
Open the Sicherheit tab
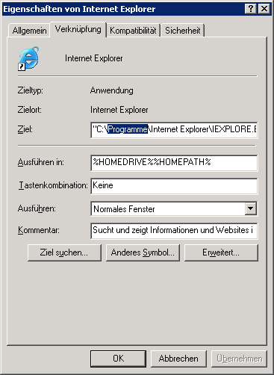coord(183,31)
